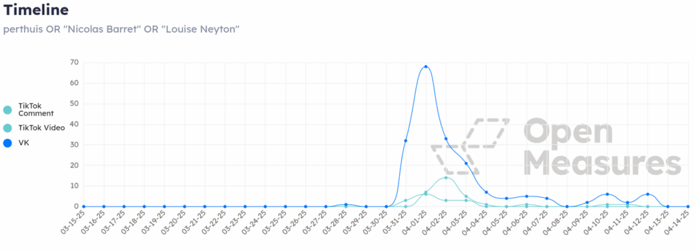695x250 pixels.
Task: Select VK point on 04-10-25
Action: [607, 194]
